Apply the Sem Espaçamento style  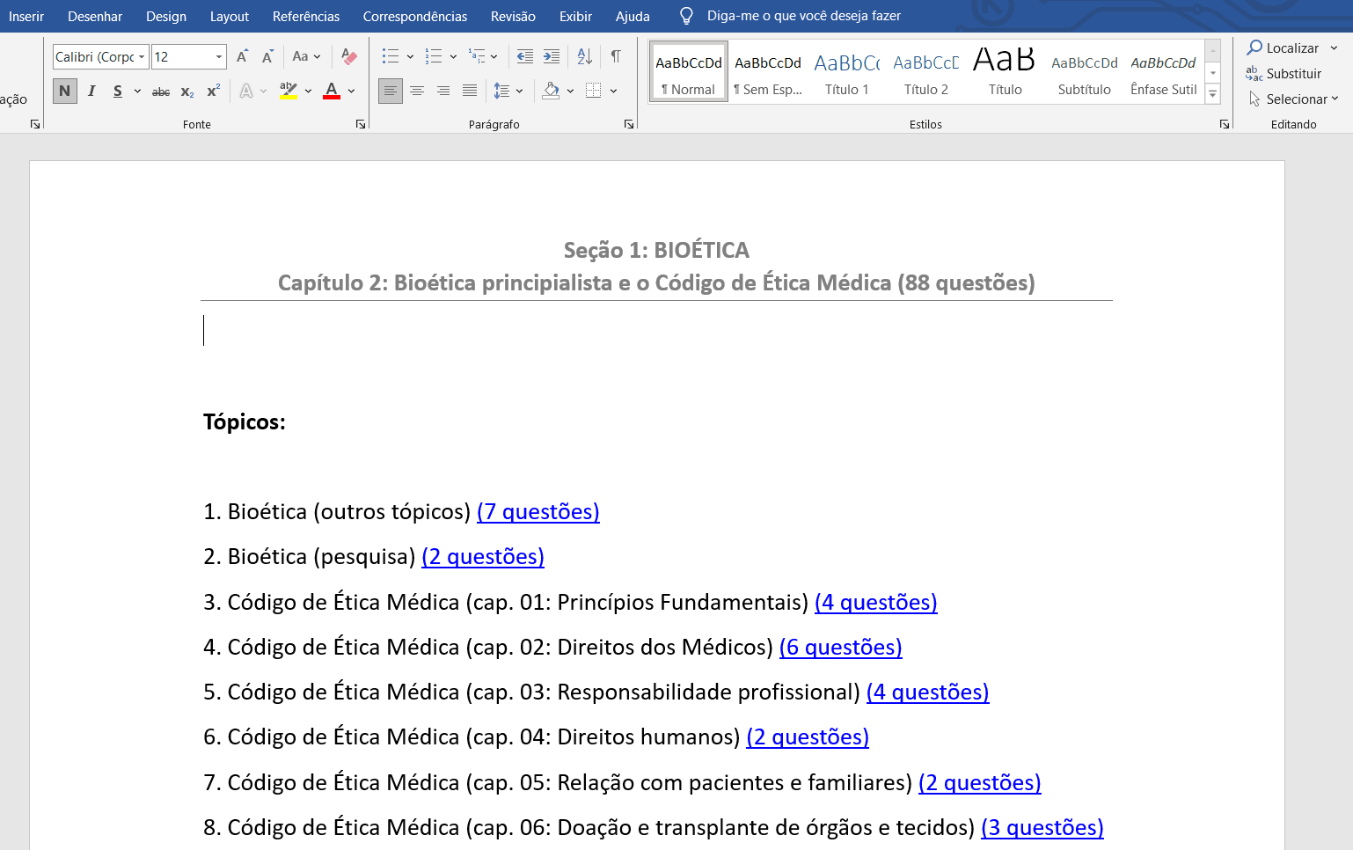tap(768, 72)
